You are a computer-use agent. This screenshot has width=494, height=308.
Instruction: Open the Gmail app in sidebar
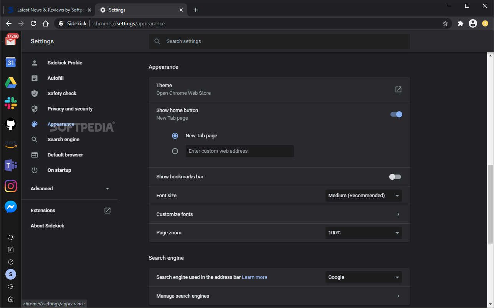(x=11, y=40)
